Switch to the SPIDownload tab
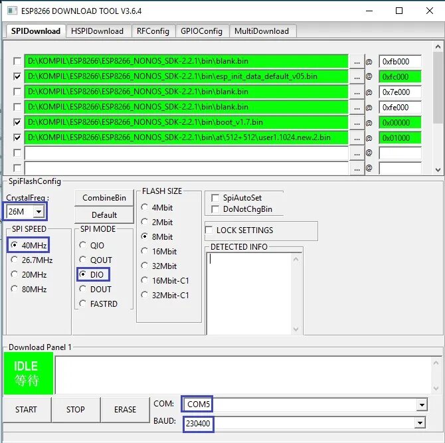The image size is (445, 443). 36,31
